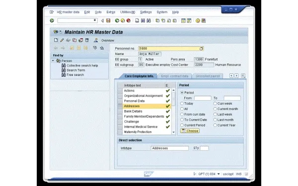
Task: Select the Curr.week radio button
Action: (x=215, y=104)
